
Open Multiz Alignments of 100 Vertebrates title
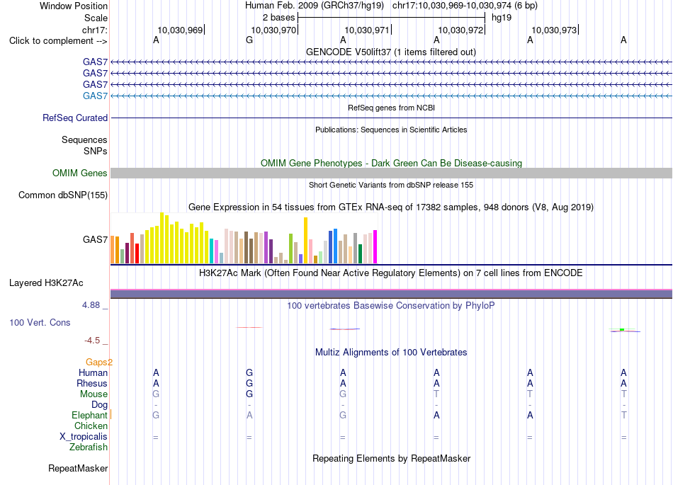391,352
